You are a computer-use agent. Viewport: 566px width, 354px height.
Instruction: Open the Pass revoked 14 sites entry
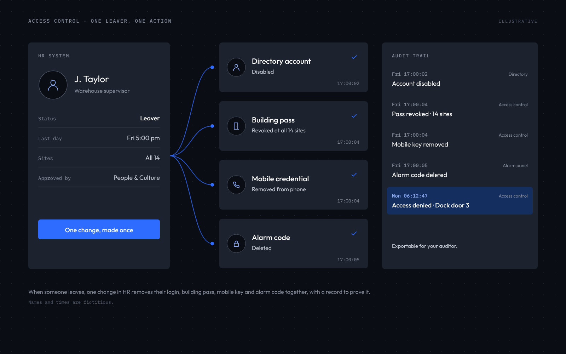click(460, 109)
